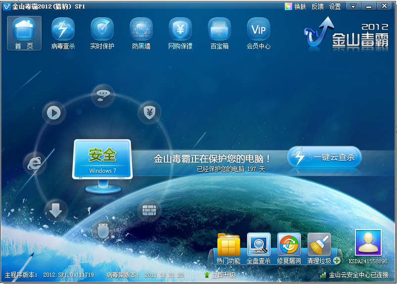This screenshot has height=284, width=397.
Task: Click the play button ring icon
Action: pos(53,113)
